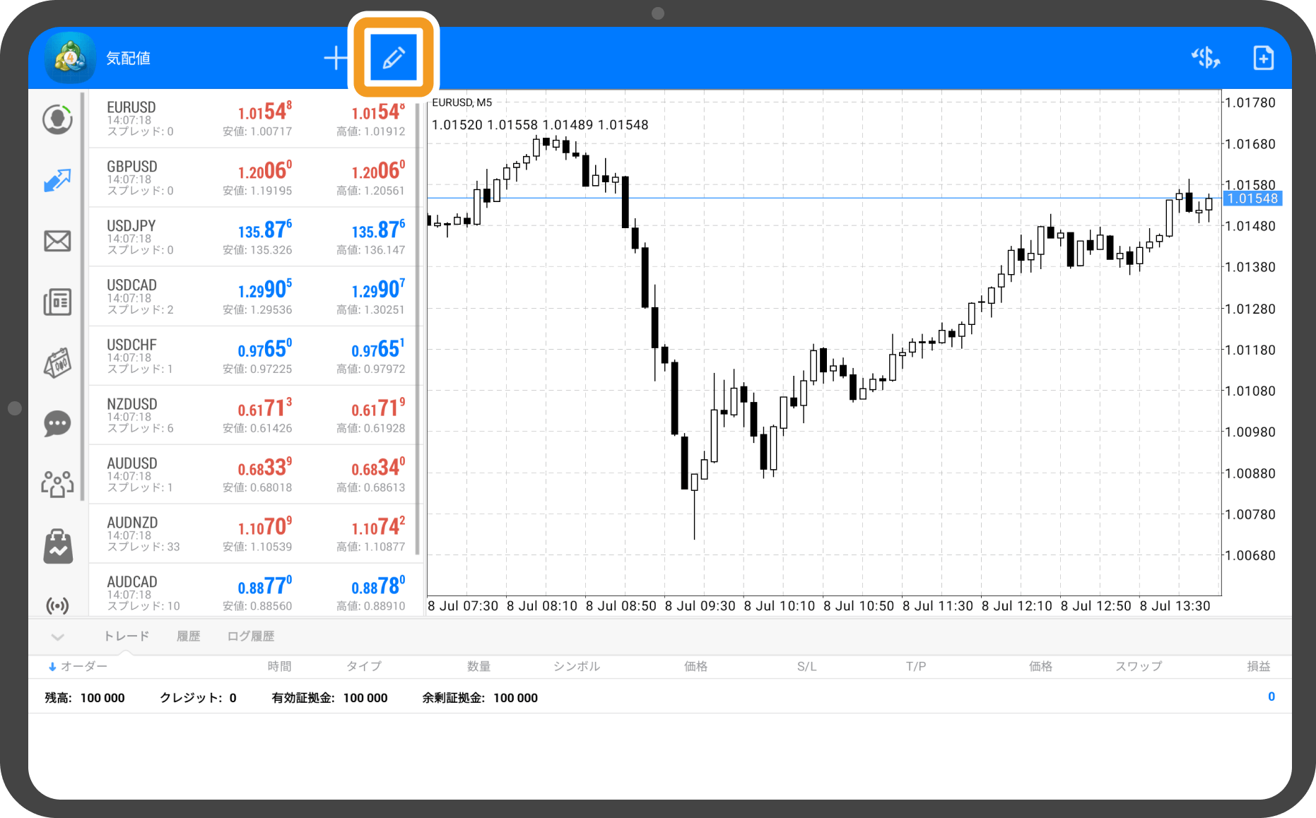Click the 損益 column header
Screen dimensions: 1316x818
(x=1259, y=666)
